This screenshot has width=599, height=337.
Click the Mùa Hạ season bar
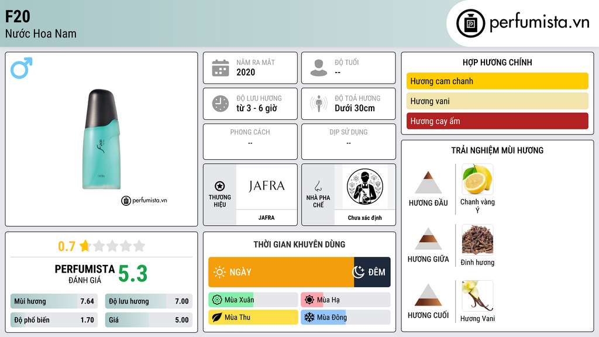coord(346,300)
